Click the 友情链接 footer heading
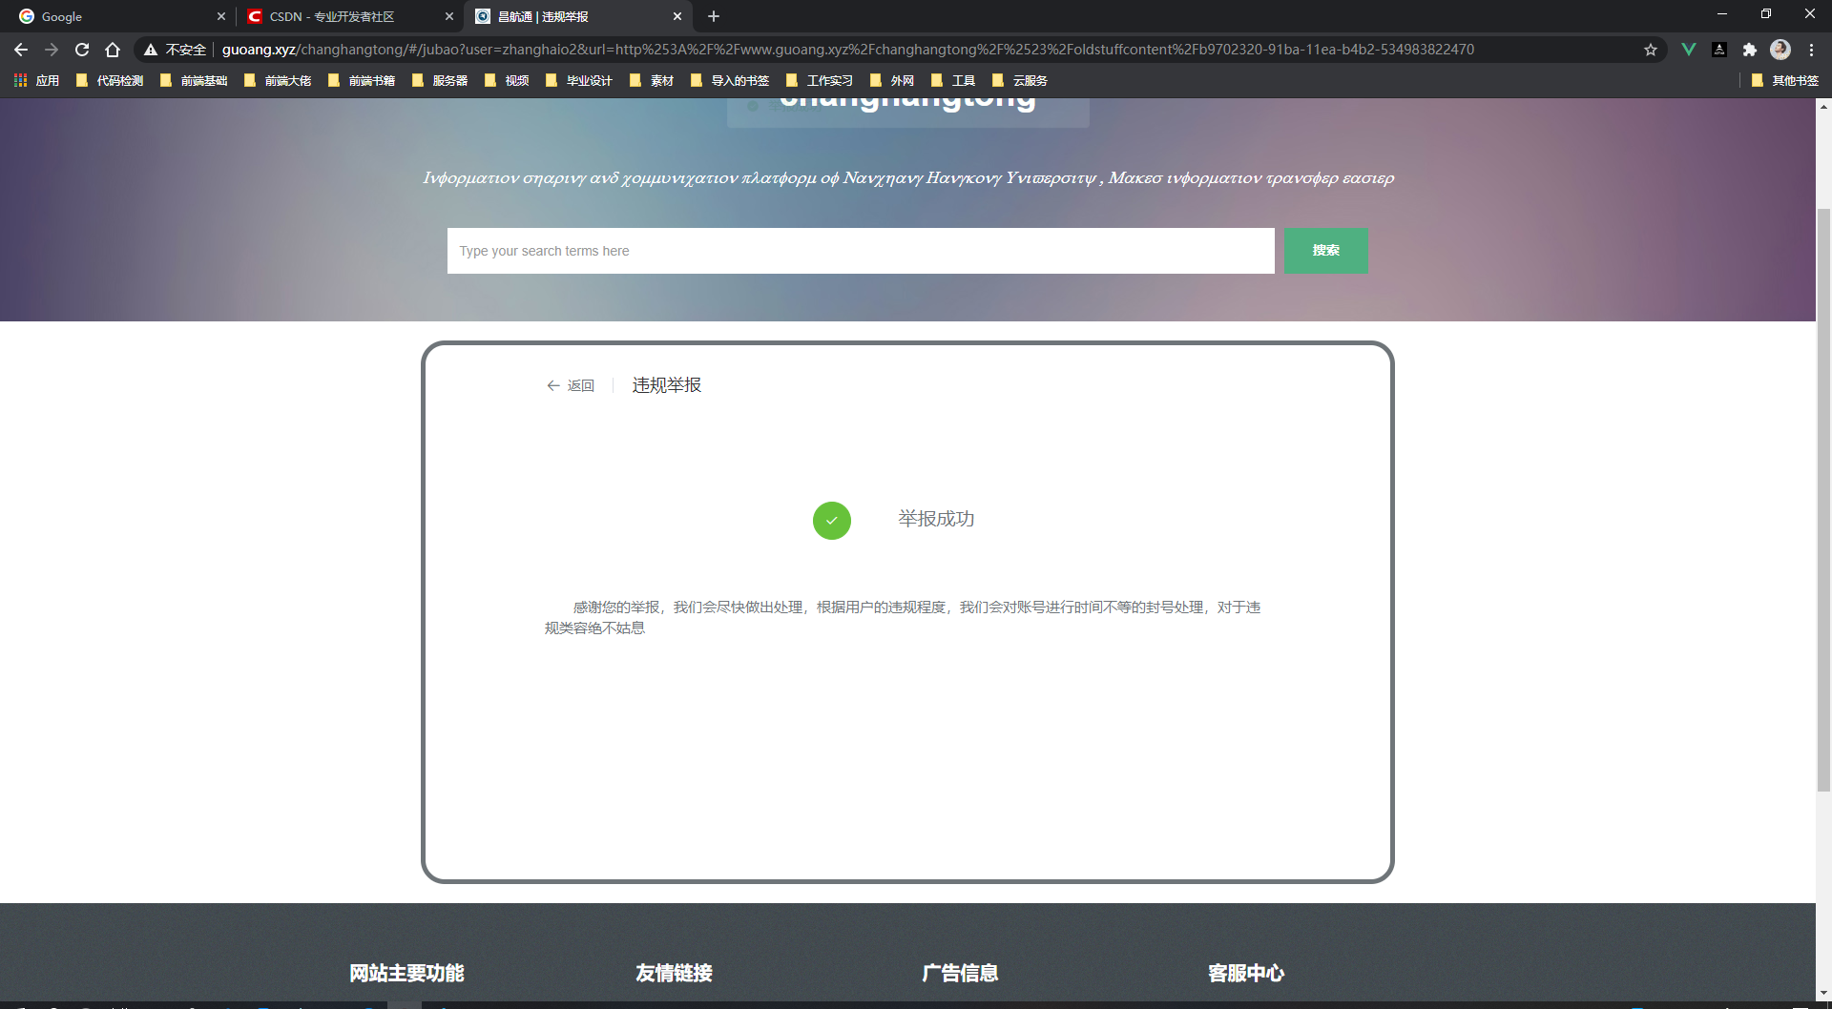Image resolution: width=1832 pixels, height=1009 pixels. click(674, 973)
